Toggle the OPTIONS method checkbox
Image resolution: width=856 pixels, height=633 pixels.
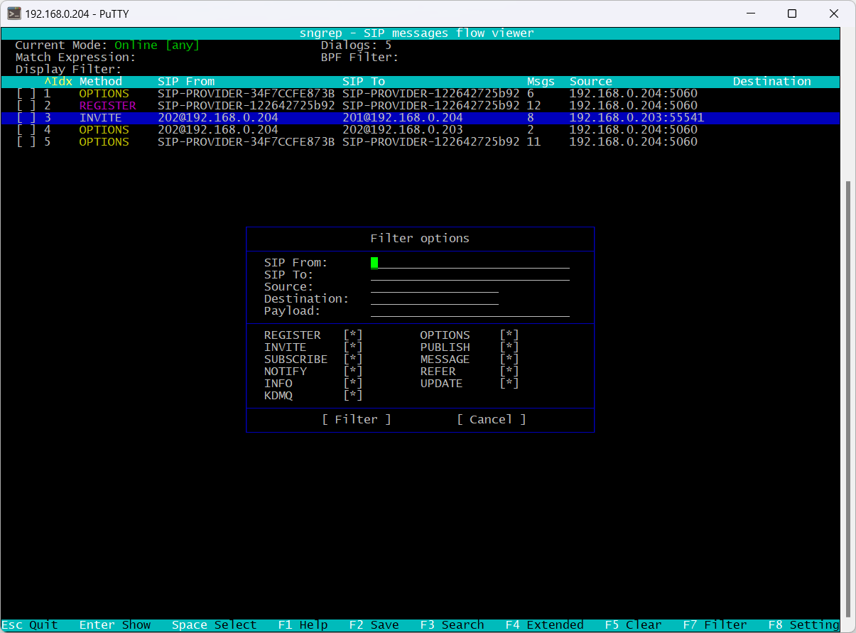pyautogui.click(x=509, y=335)
